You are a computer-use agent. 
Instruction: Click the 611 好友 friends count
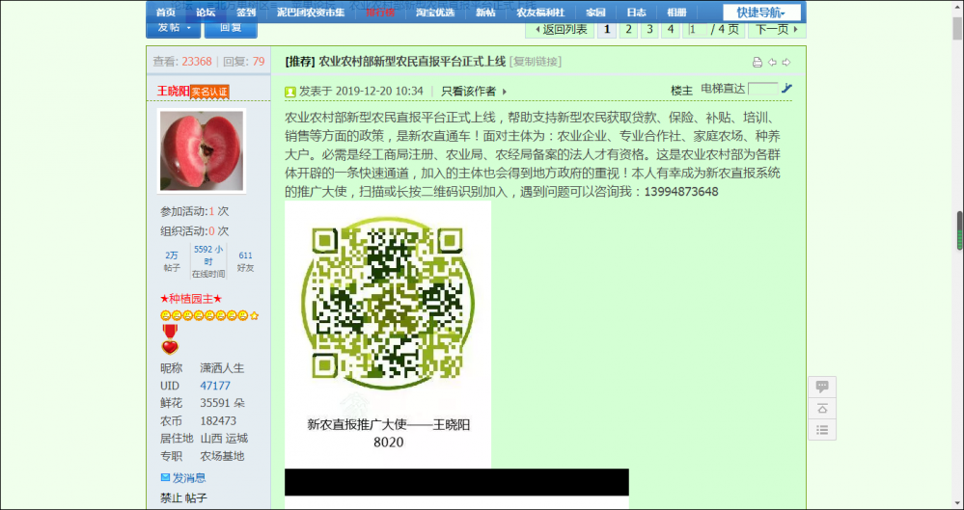tap(246, 261)
